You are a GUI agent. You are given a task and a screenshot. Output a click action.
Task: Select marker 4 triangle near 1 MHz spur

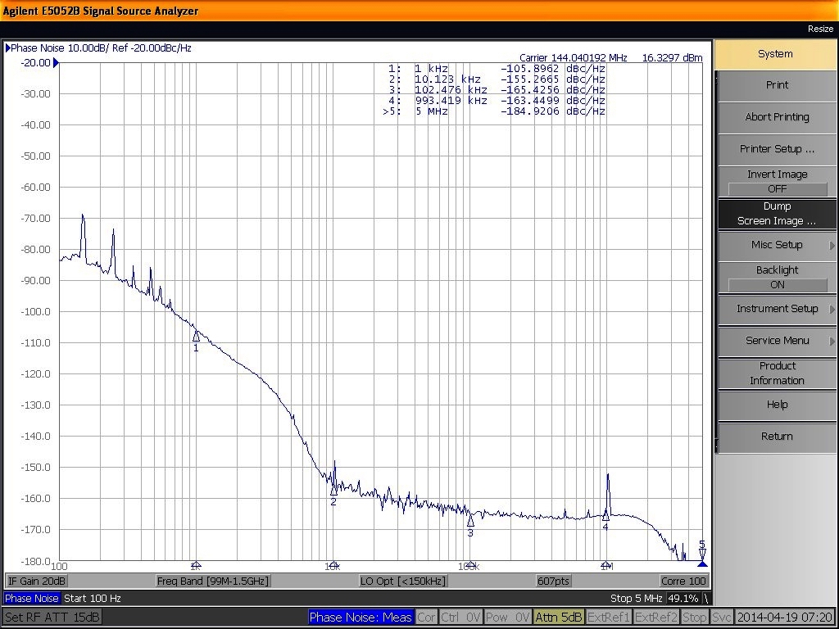[605, 516]
